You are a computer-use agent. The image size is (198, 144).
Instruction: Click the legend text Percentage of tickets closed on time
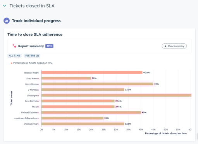tap(33, 63)
